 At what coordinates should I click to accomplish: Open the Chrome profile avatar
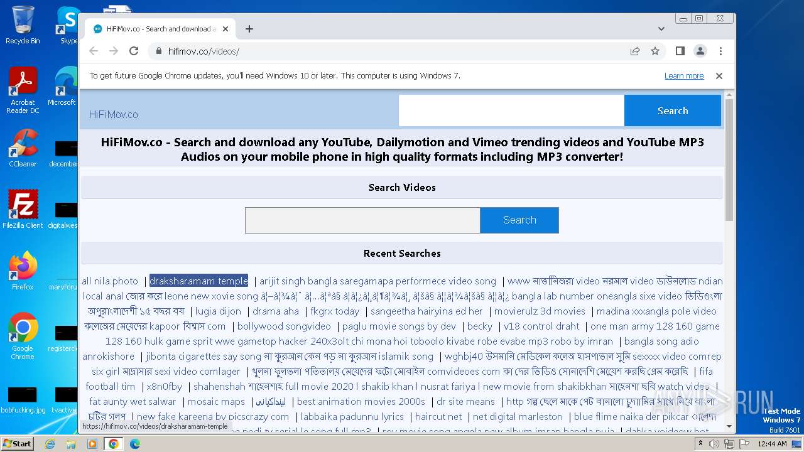[700, 51]
